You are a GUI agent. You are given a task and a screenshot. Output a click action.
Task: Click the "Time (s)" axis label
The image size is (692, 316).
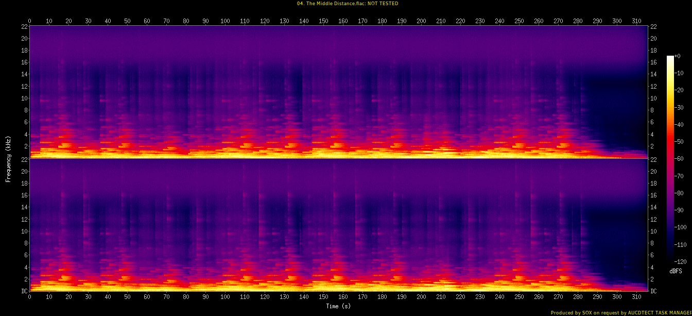pyautogui.click(x=338, y=306)
